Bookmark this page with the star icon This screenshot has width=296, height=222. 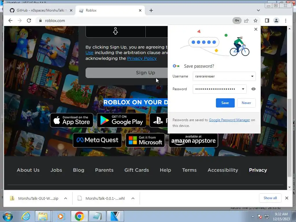pos(256,21)
